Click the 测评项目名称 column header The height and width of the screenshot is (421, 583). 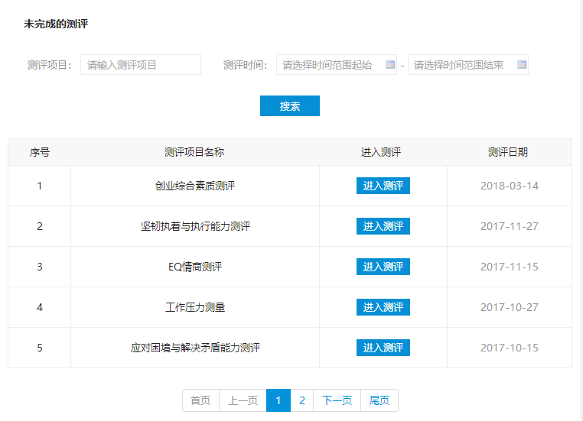(194, 152)
